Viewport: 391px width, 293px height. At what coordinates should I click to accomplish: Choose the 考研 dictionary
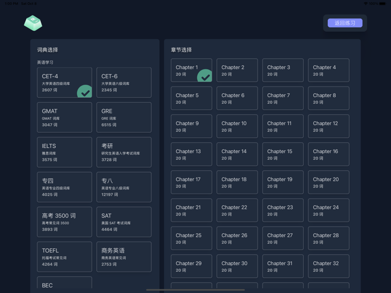[123, 152]
